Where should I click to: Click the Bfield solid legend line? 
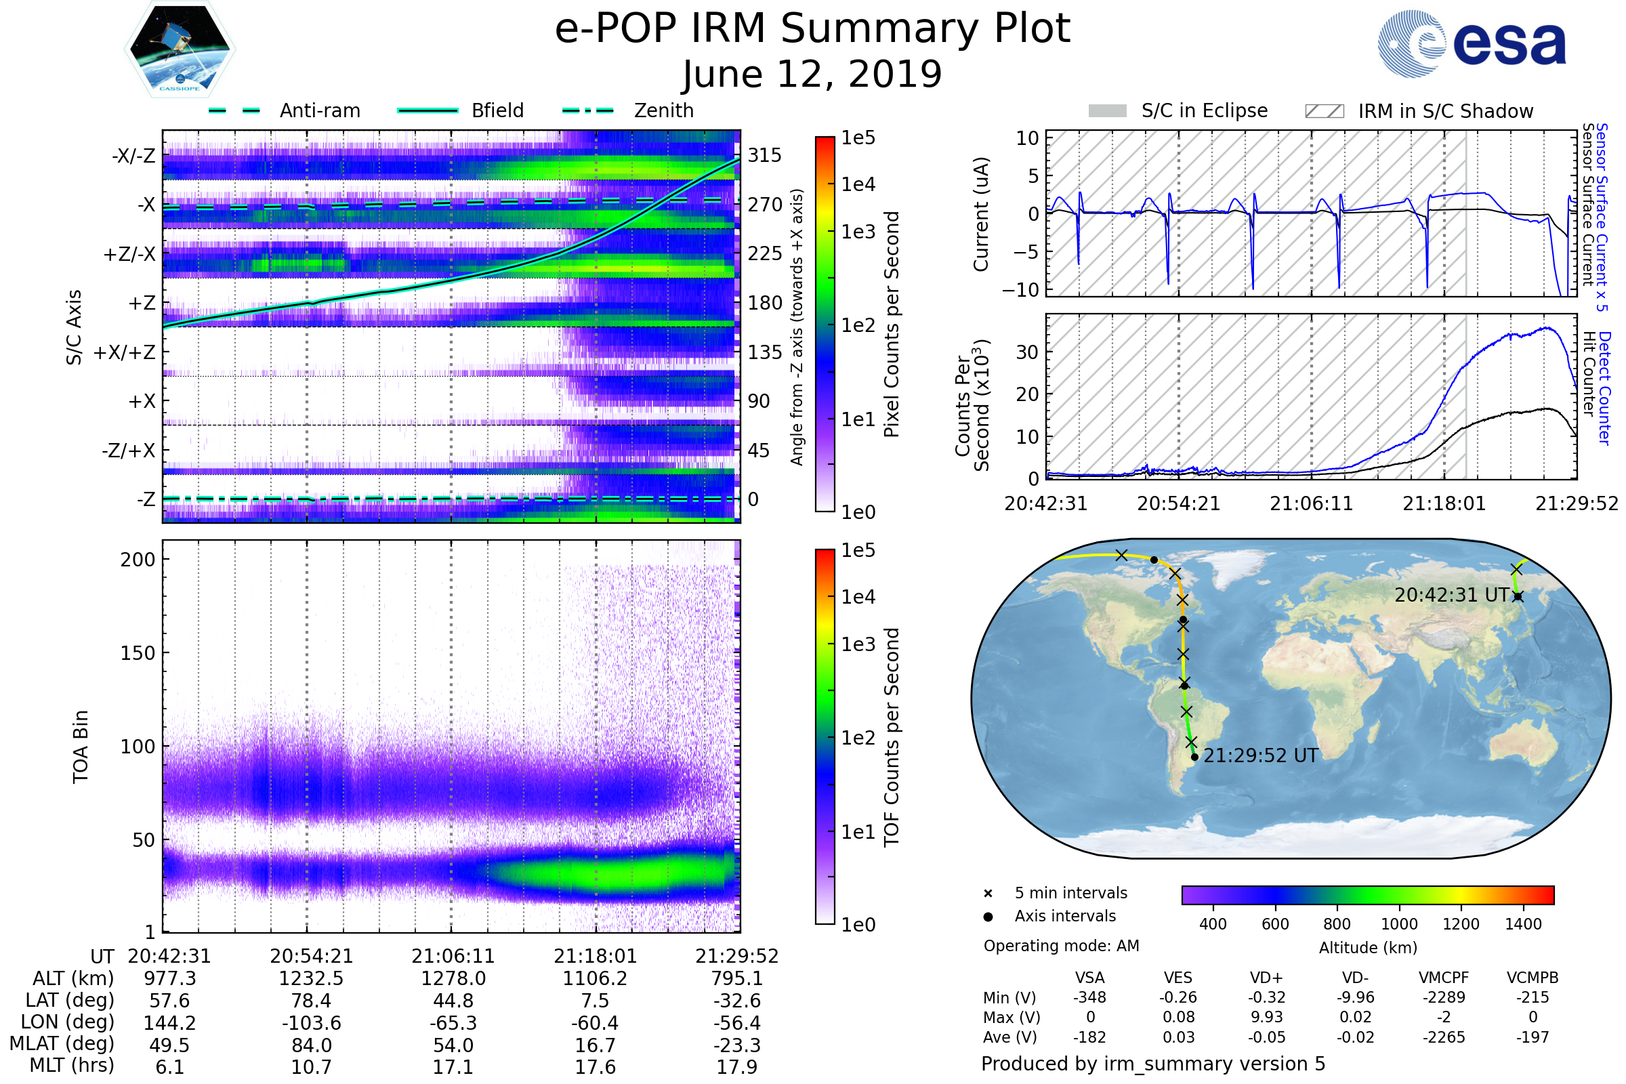click(x=428, y=110)
